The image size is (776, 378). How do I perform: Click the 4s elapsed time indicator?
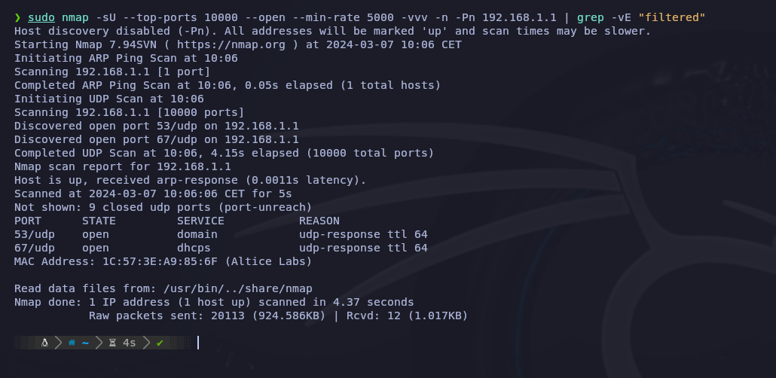coord(129,343)
